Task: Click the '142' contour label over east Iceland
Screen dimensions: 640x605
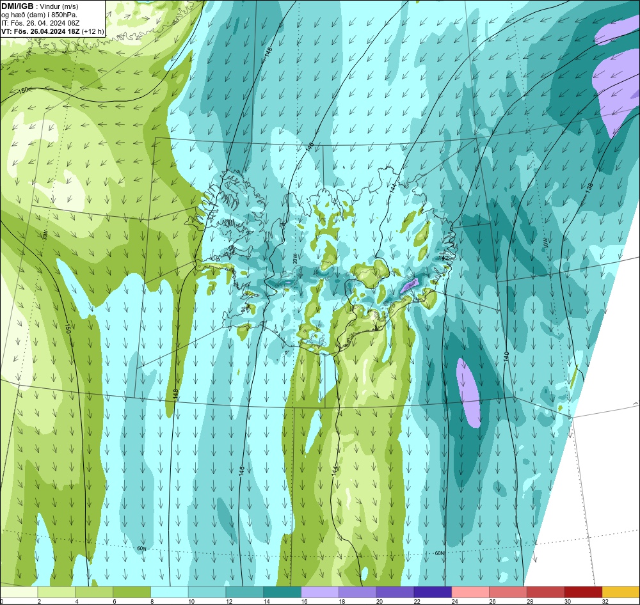Action: pyautogui.click(x=444, y=258)
